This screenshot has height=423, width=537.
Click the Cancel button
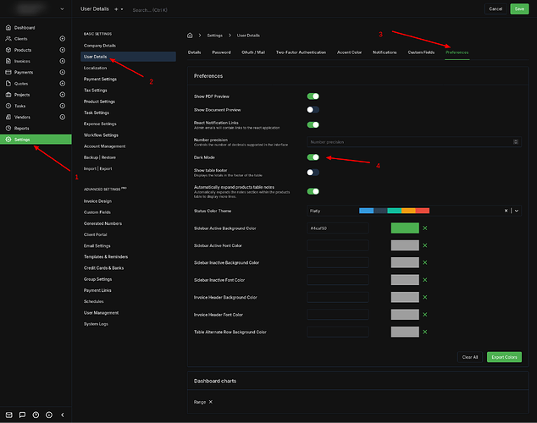click(x=495, y=9)
